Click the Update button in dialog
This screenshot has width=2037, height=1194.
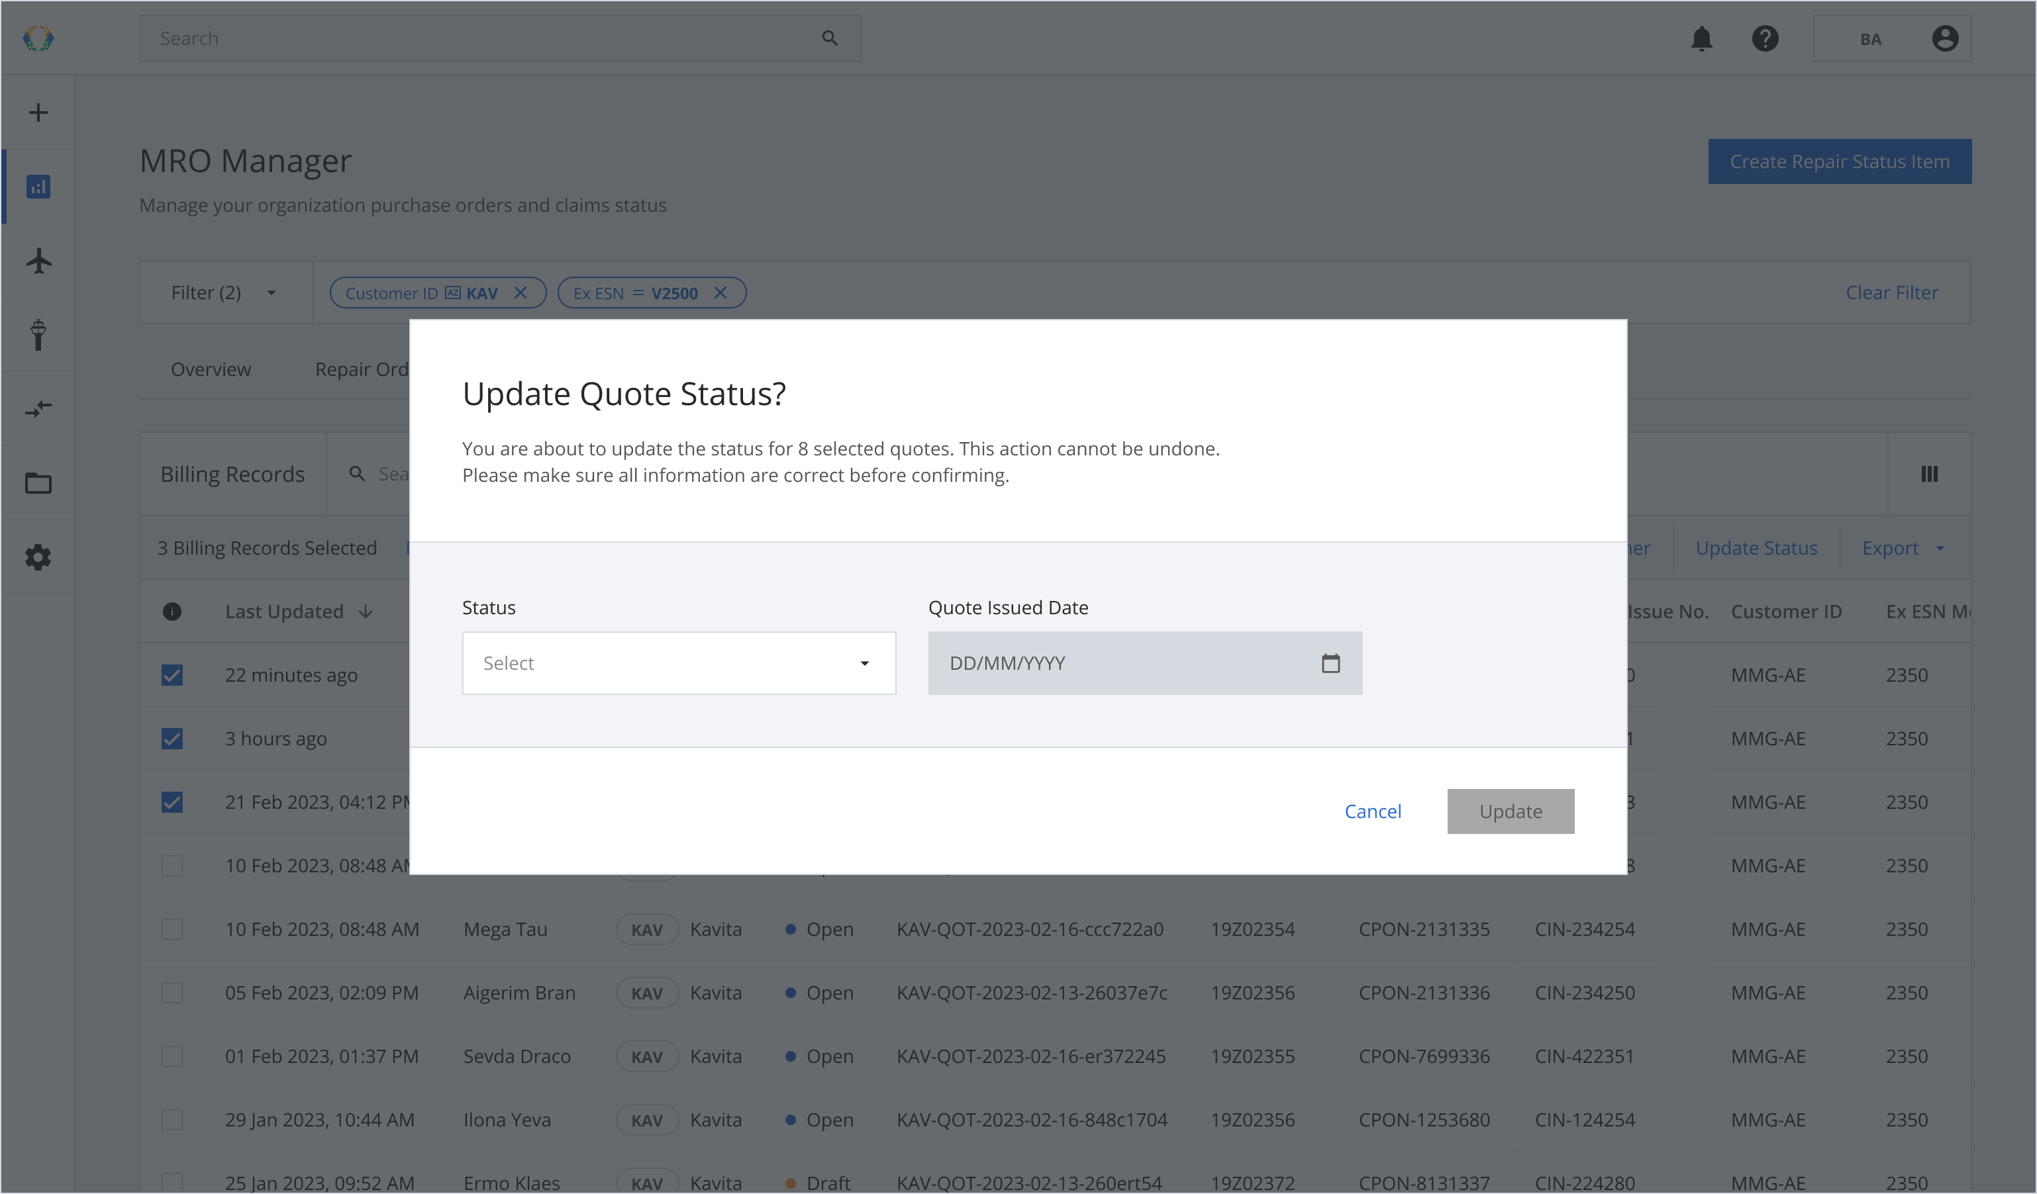click(1511, 812)
